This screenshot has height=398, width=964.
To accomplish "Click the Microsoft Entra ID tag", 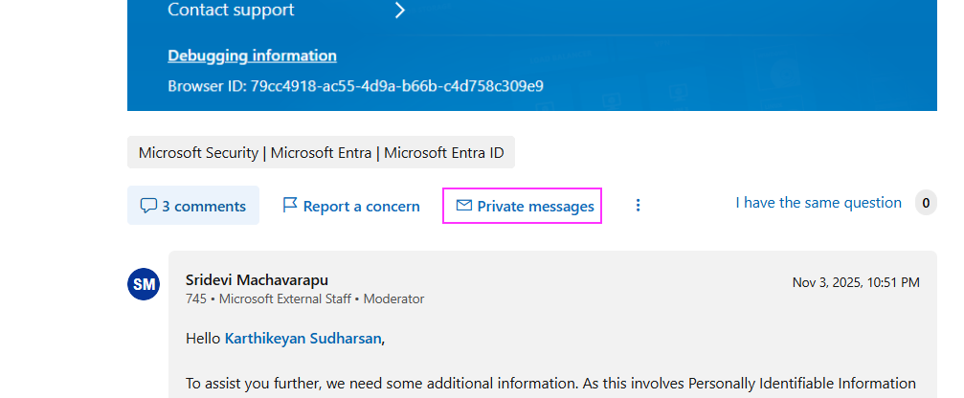I will (321, 152).
